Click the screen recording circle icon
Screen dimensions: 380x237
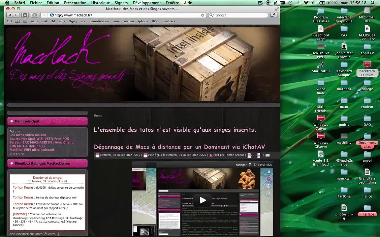click(x=268, y=3)
